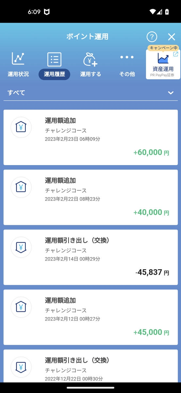
Task: Tap the house yen icon of +60,000円 entry
Action: (x=21, y=127)
